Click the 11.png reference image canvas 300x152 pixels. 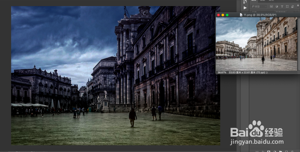pyautogui.click(x=256, y=44)
